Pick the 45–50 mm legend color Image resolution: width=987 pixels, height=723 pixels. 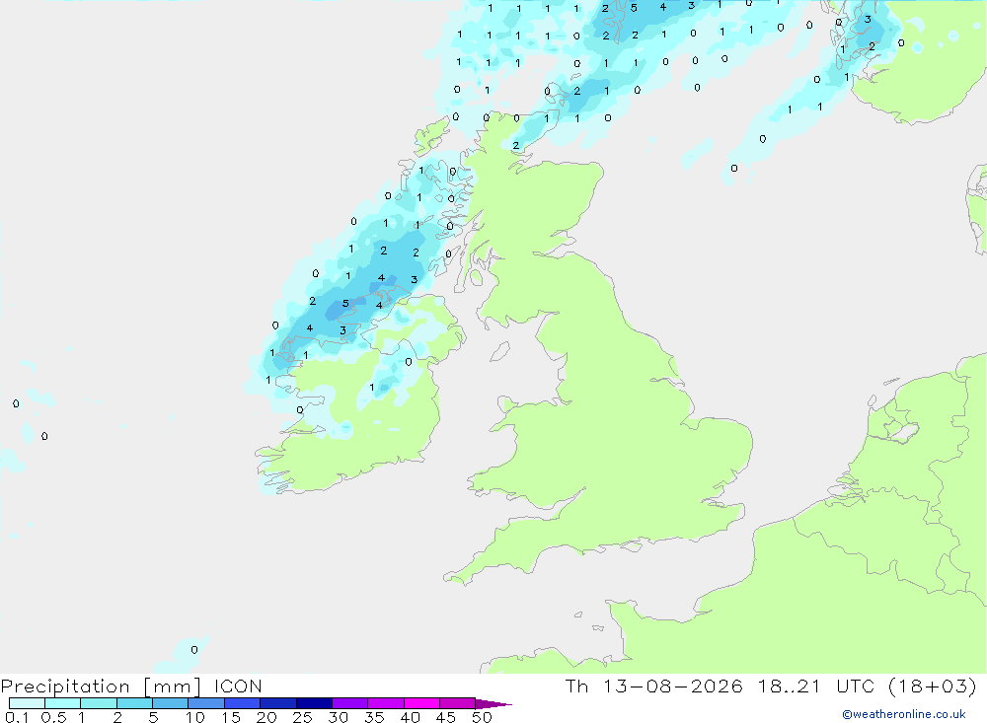[x=457, y=703]
